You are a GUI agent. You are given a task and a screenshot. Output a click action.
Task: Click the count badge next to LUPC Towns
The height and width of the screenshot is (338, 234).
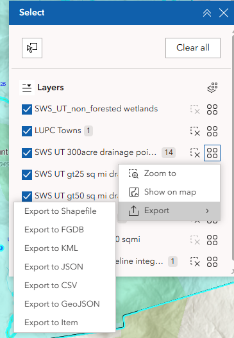click(88, 131)
